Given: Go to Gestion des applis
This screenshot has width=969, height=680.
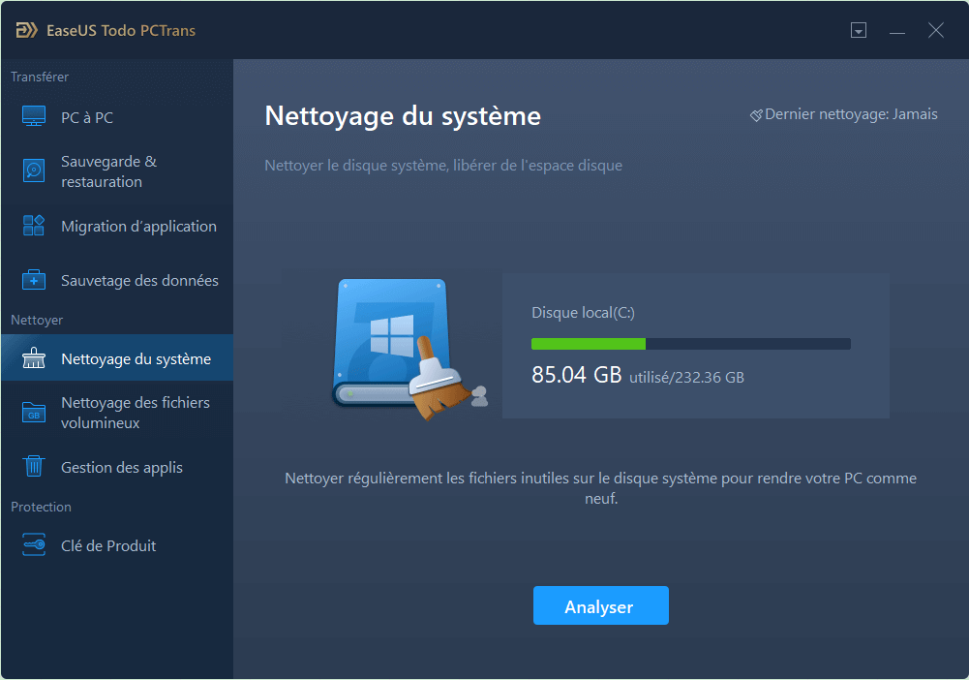Looking at the screenshot, I should (x=122, y=467).
